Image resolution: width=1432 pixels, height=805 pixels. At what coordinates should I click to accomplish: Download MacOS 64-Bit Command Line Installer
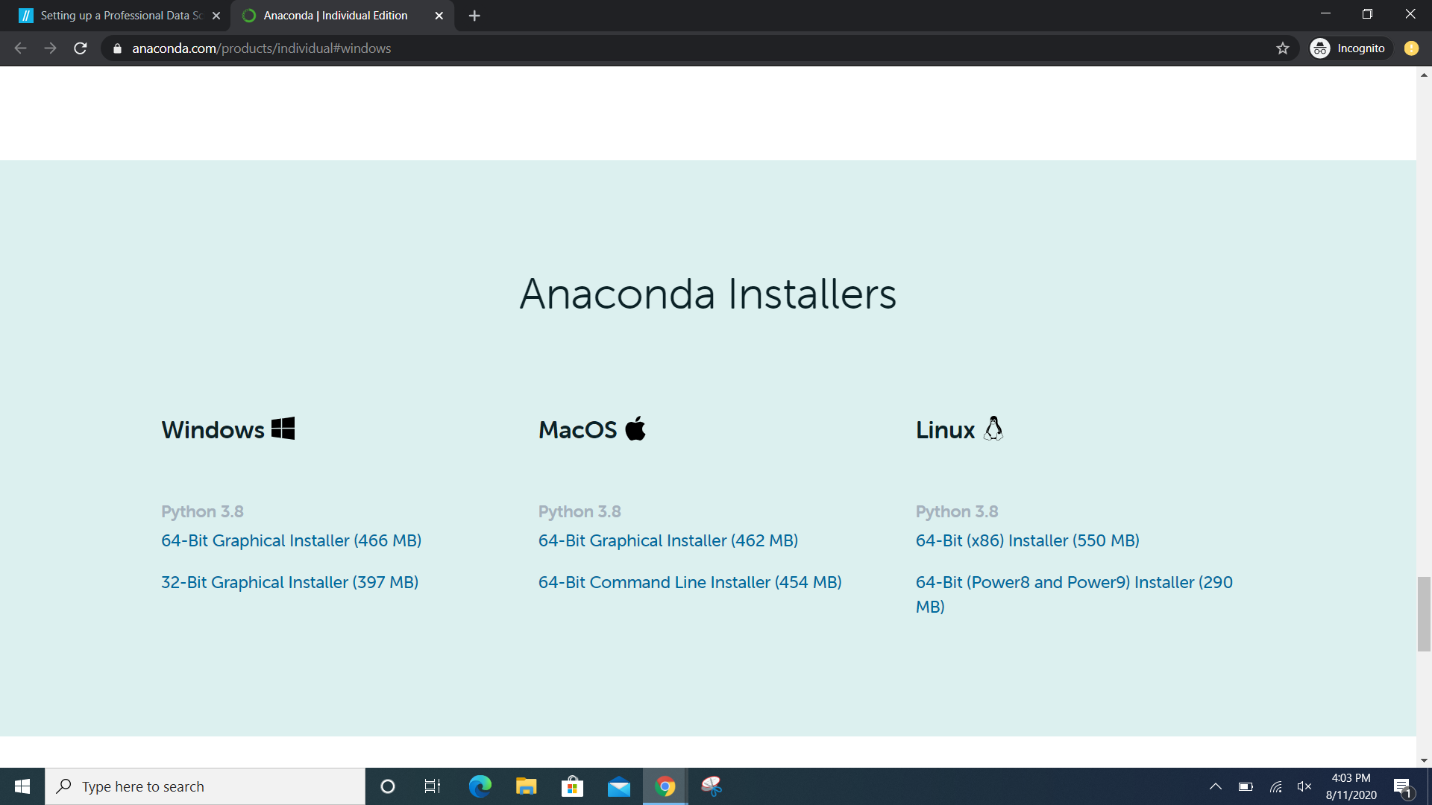pyautogui.click(x=689, y=582)
